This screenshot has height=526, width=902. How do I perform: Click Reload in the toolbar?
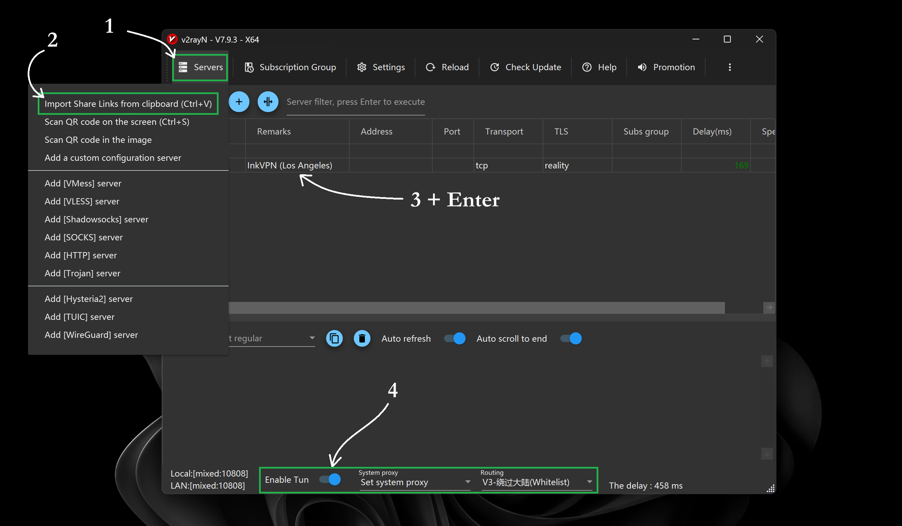(x=447, y=67)
